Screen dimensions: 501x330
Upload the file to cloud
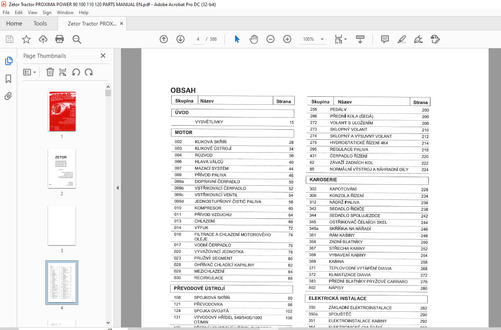click(43, 39)
